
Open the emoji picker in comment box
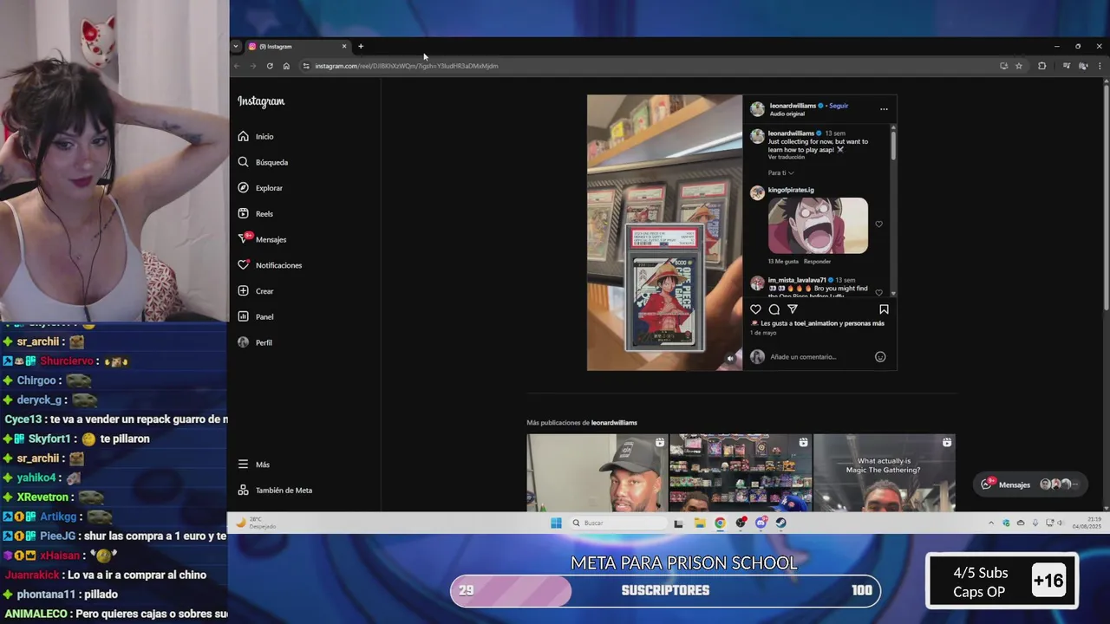[880, 357]
